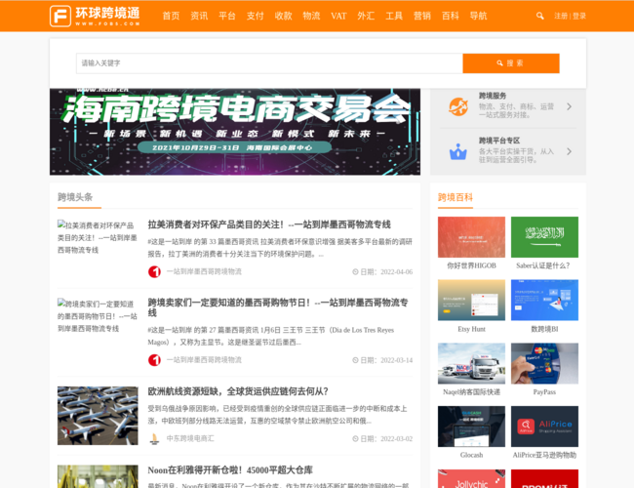634x488 pixels.
Task: Click the 数跨境BI caption
Action: tap(544, 329)
